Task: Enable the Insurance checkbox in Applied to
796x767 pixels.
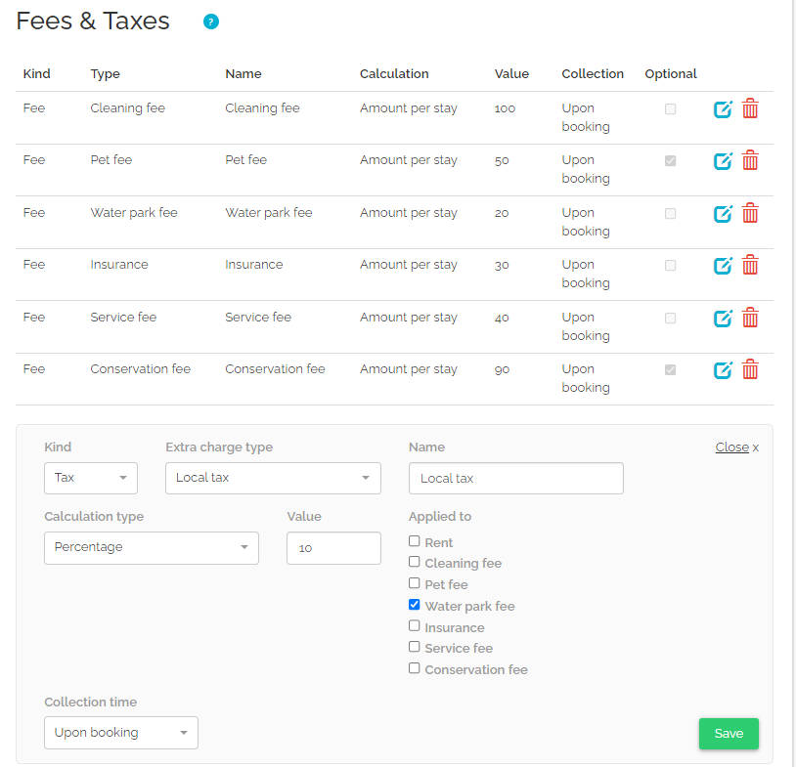Action: tap(415, 626)
